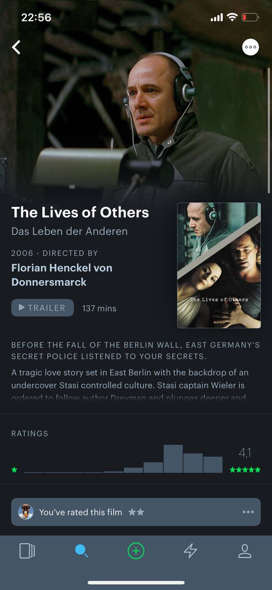Expand the truncated film synopsis
The width and height of the screenshot is (272, 590).
(x=131, y=385)
